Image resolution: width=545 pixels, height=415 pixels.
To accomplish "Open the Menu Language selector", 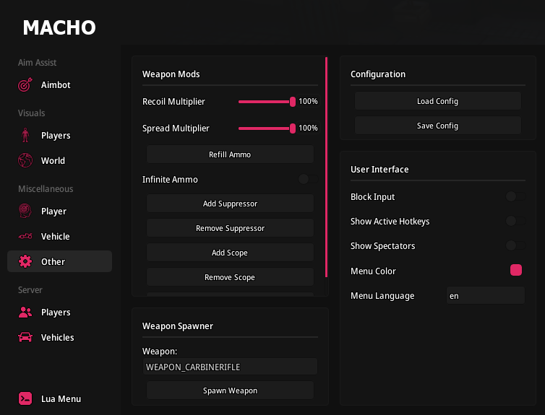I will coord(484,295).
